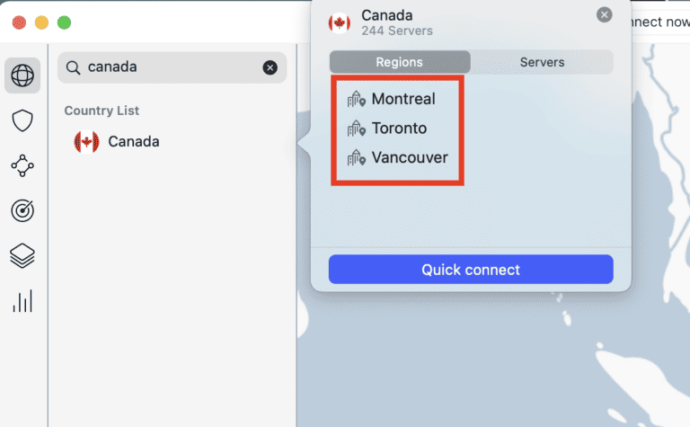This screenshot has height=427, width=690.
Task: Open the globe map view in sidebar
Action: click(x=22, y=76)
